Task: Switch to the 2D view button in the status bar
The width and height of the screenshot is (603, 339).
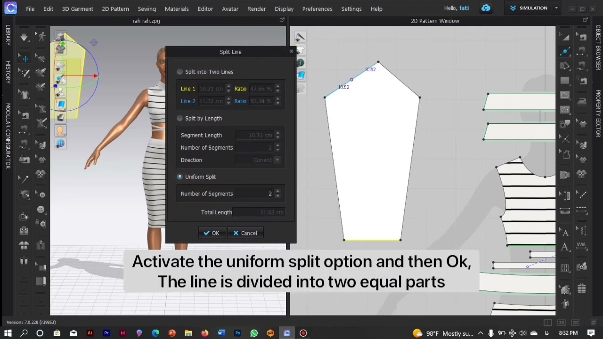Action: [575, 323]
